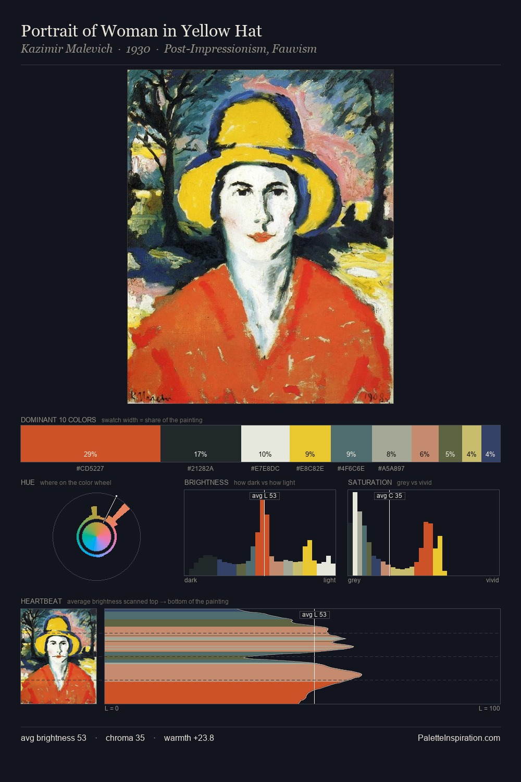The width and height of the screenshot is (521, 782).
Task: Pick the olive 5% color swatch
Action: pyautogui.click(x=450, y=444)
